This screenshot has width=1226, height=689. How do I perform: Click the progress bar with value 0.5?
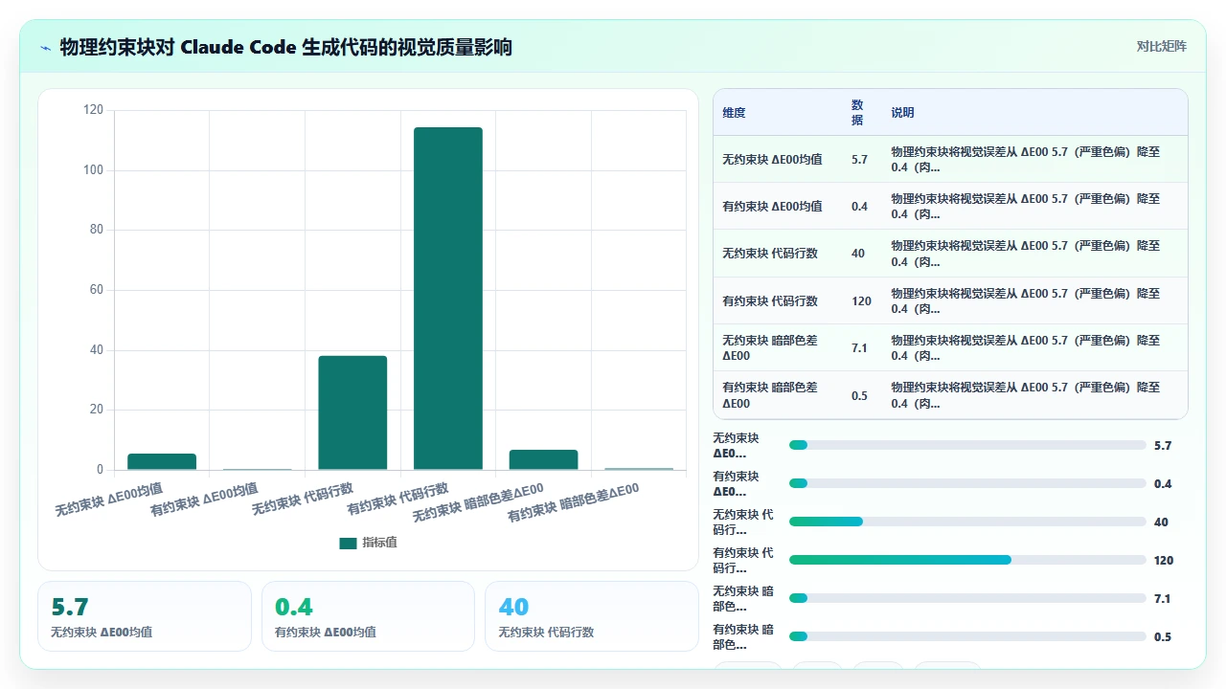coord(967,636)
